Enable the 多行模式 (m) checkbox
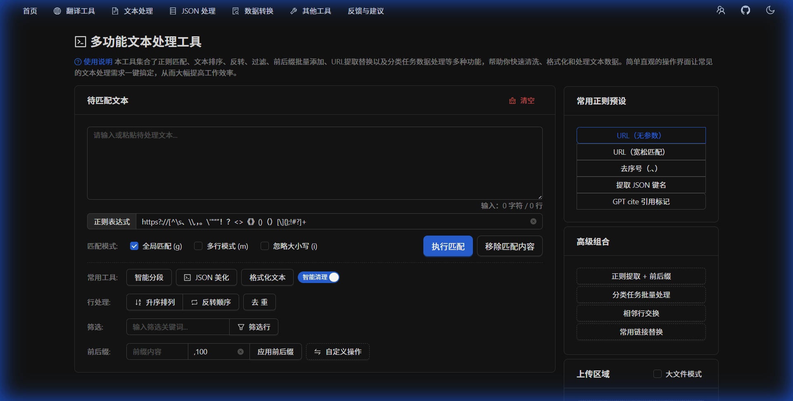This screenshot has height=401, width=793. (198, 245)
